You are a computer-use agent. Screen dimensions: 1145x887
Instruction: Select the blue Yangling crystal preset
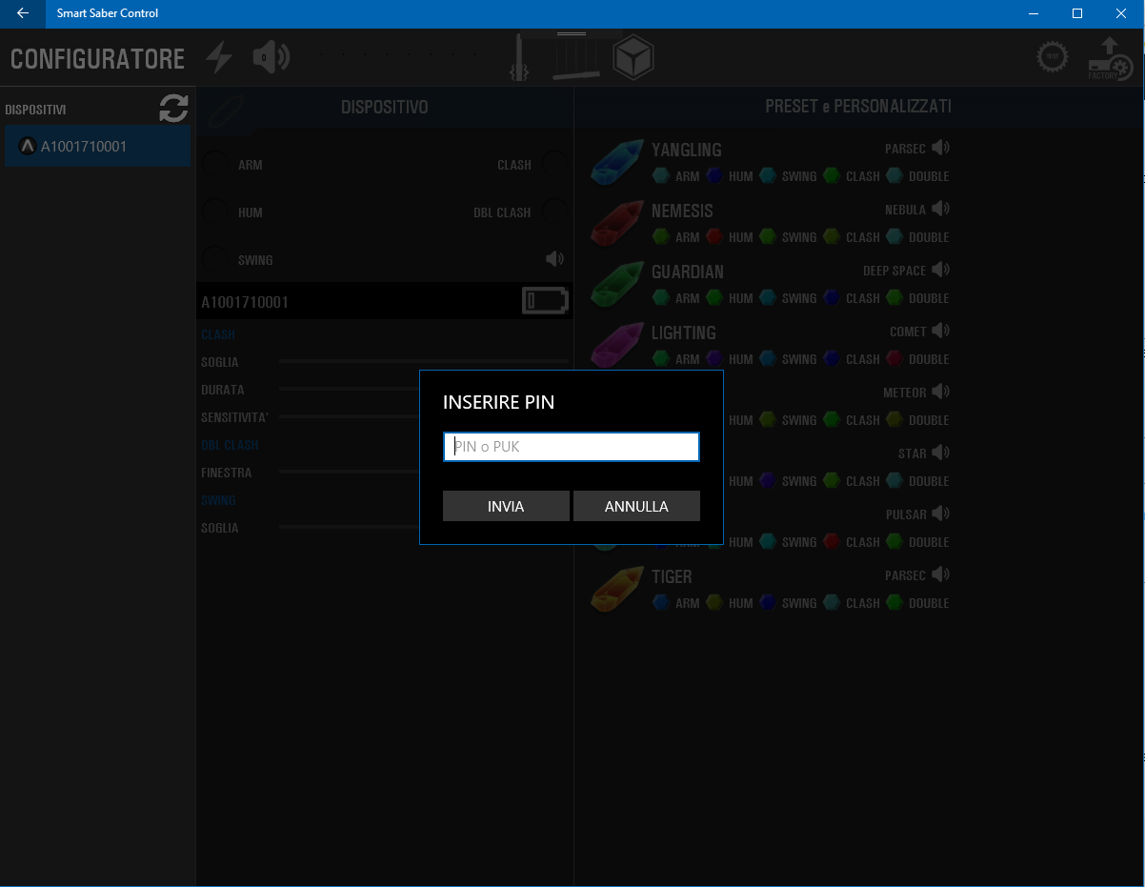617,161
